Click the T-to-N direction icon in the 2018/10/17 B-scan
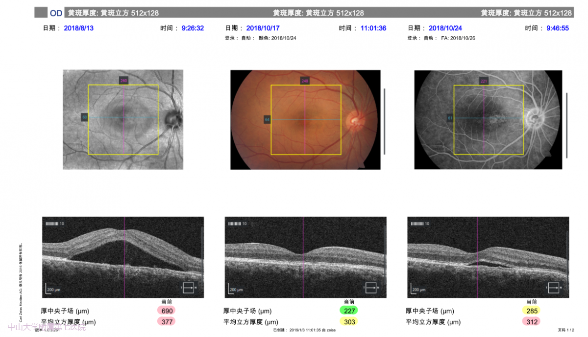 pos(372,288)
